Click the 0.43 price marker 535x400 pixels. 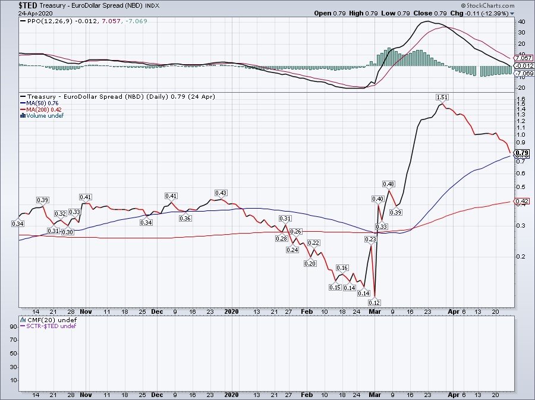221,193
